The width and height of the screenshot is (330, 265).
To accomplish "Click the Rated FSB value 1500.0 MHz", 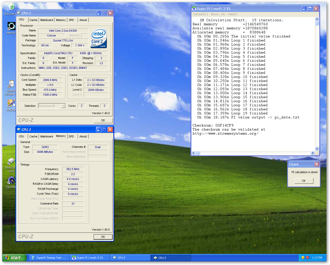I will coord(50,95).
